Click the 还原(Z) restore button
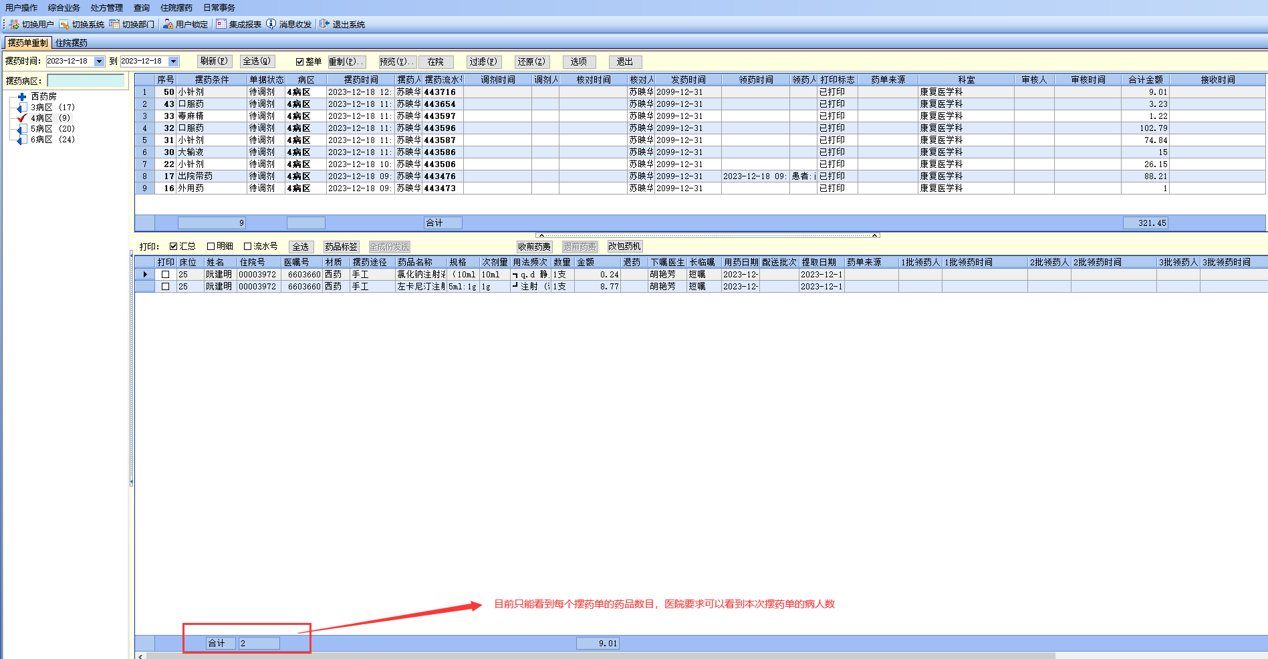Image resolution: width=1268 pixels, height=659 pixels. (x=532, y=61)
